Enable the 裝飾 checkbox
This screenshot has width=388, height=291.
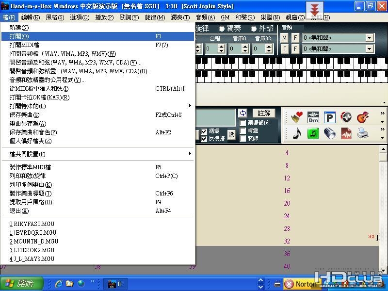point(243,138)
